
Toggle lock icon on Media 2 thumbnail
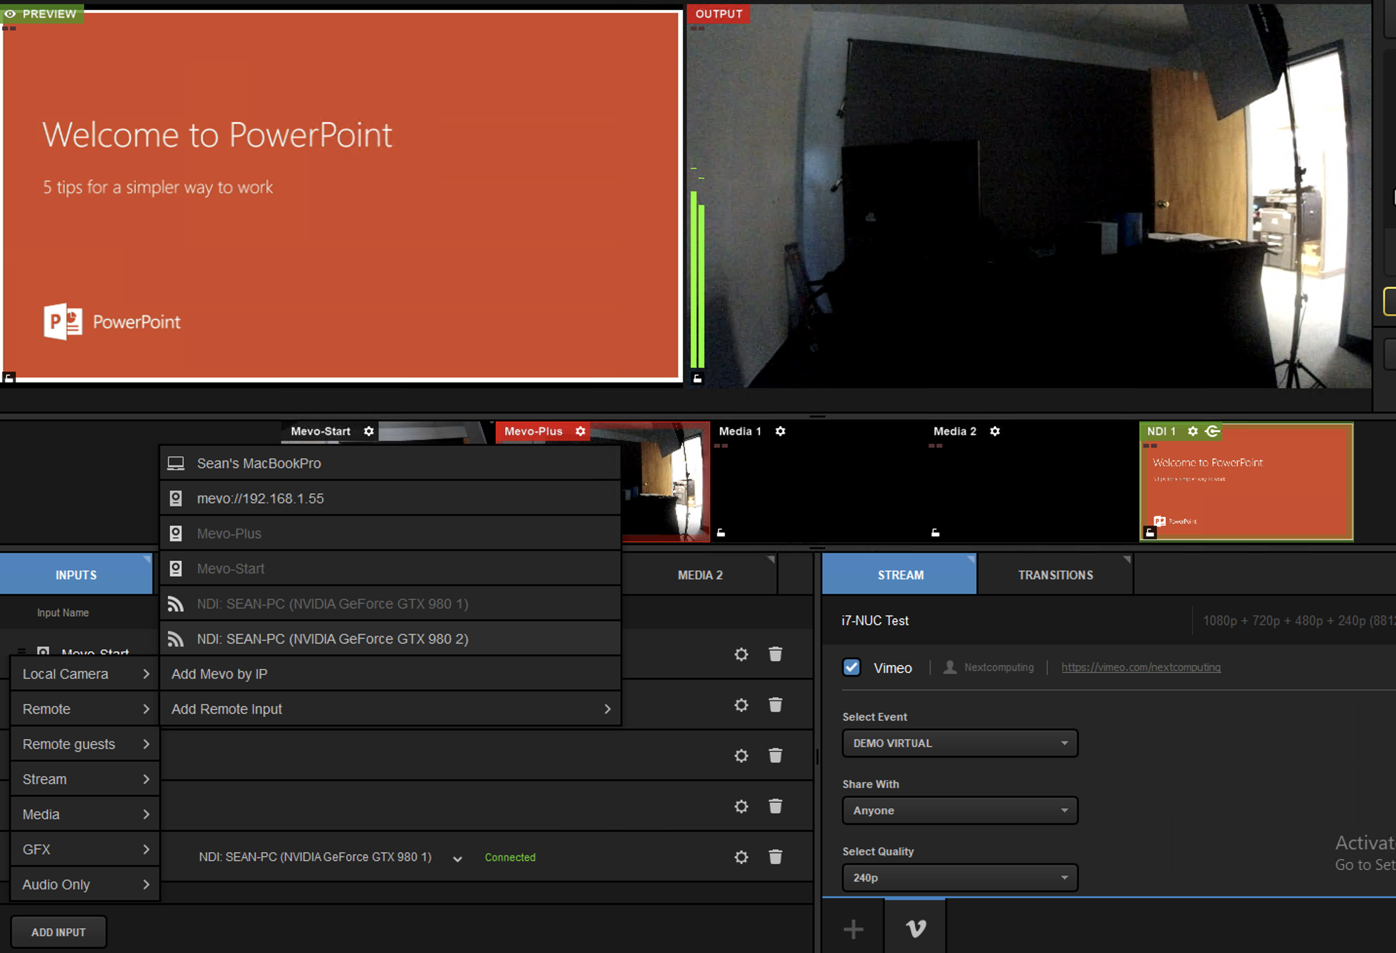pos(935,533)
